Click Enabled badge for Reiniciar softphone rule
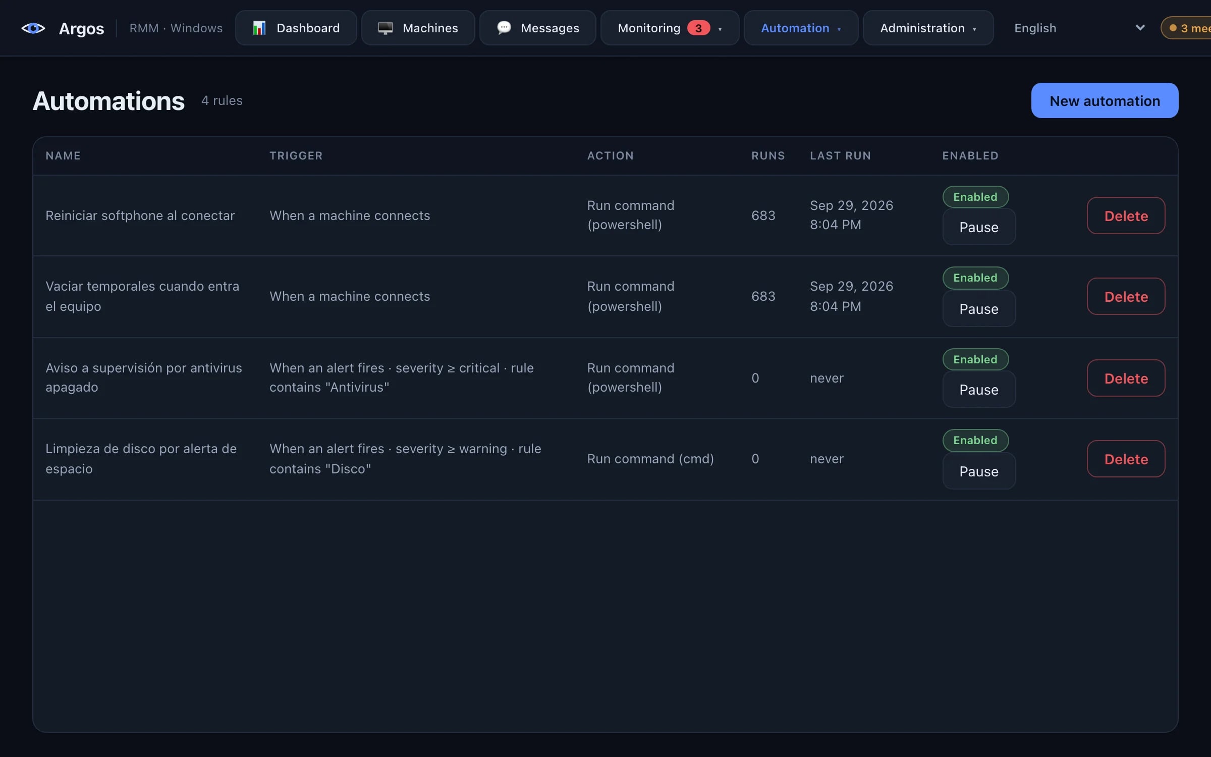Screen dimensions: 1211x757 975,197
